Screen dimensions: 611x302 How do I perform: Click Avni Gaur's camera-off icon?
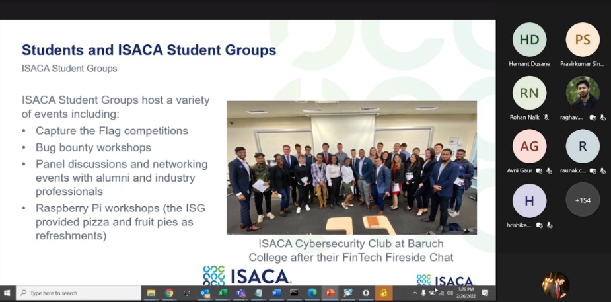(539, 170)
